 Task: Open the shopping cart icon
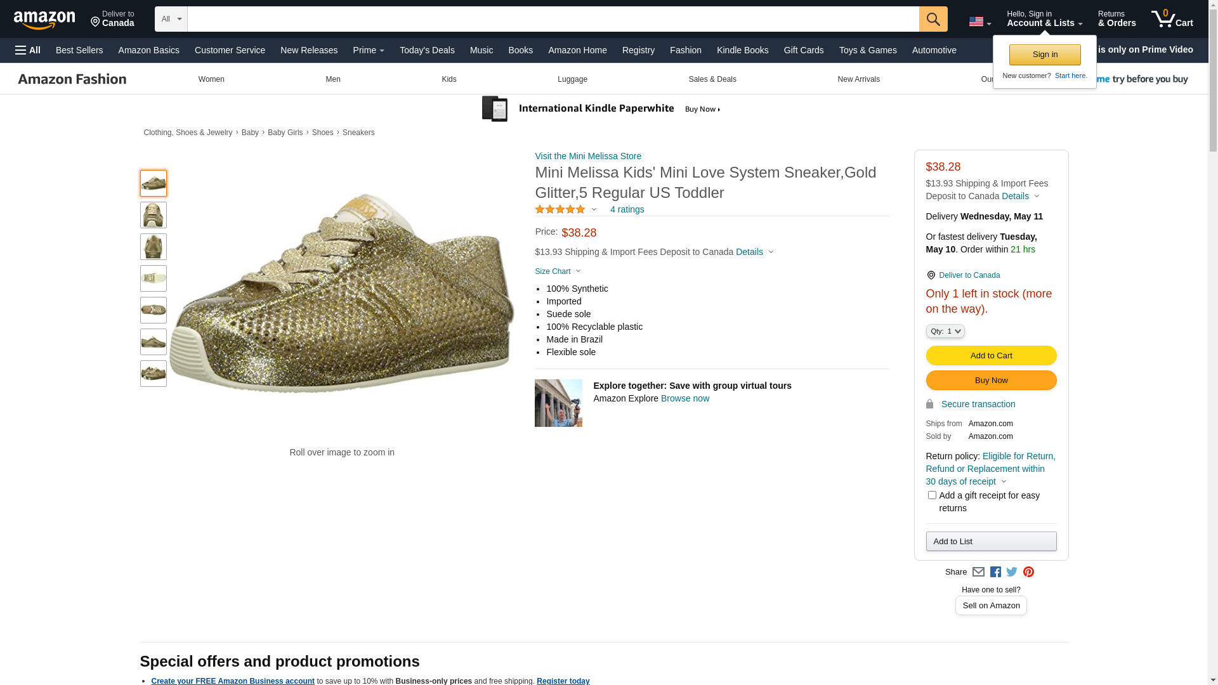click(1172, 19)
